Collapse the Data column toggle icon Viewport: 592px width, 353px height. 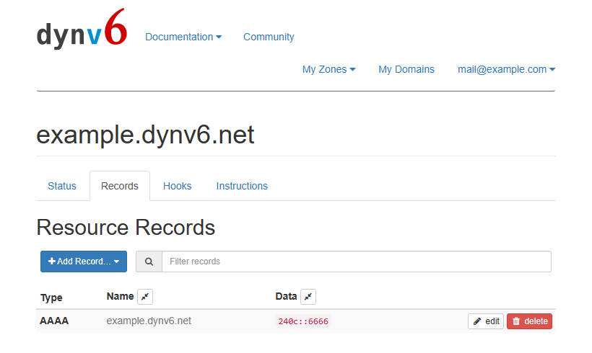click(308, 297)
